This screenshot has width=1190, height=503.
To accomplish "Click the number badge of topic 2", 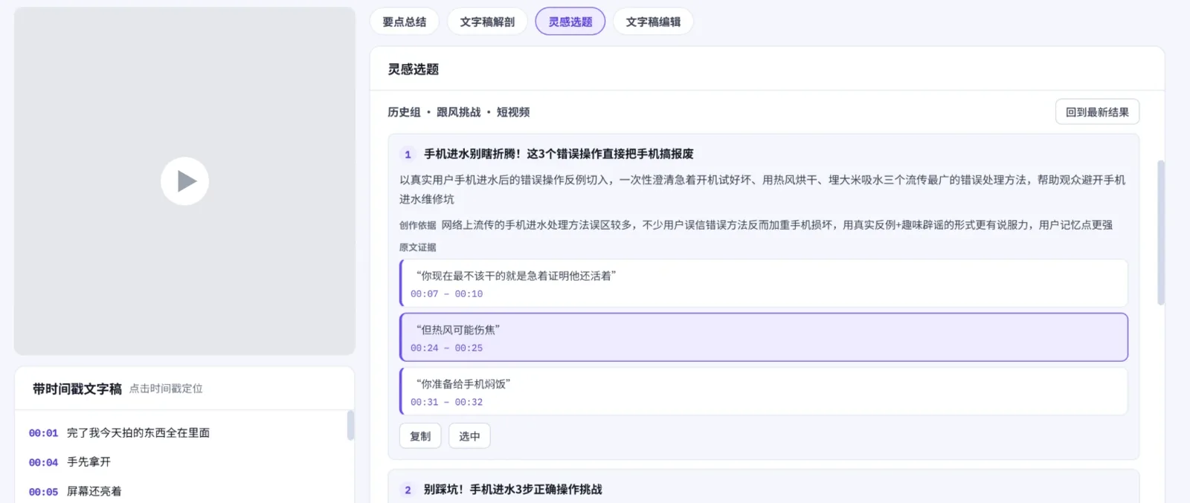I will coord(408,490).
